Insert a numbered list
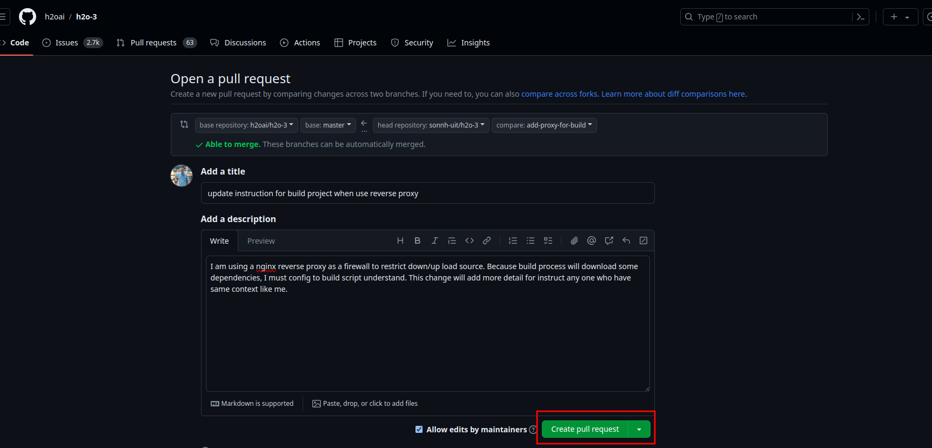932x448 pixels. coord(513,240)
